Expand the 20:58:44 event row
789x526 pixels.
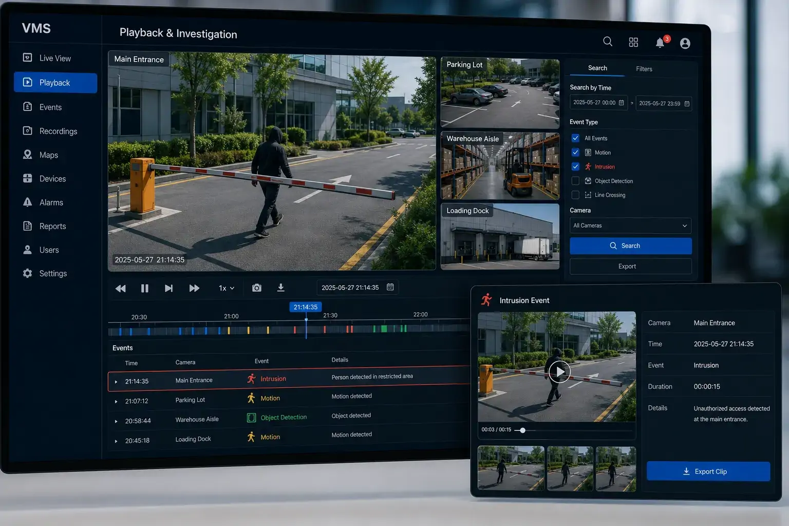pos(116,421)
